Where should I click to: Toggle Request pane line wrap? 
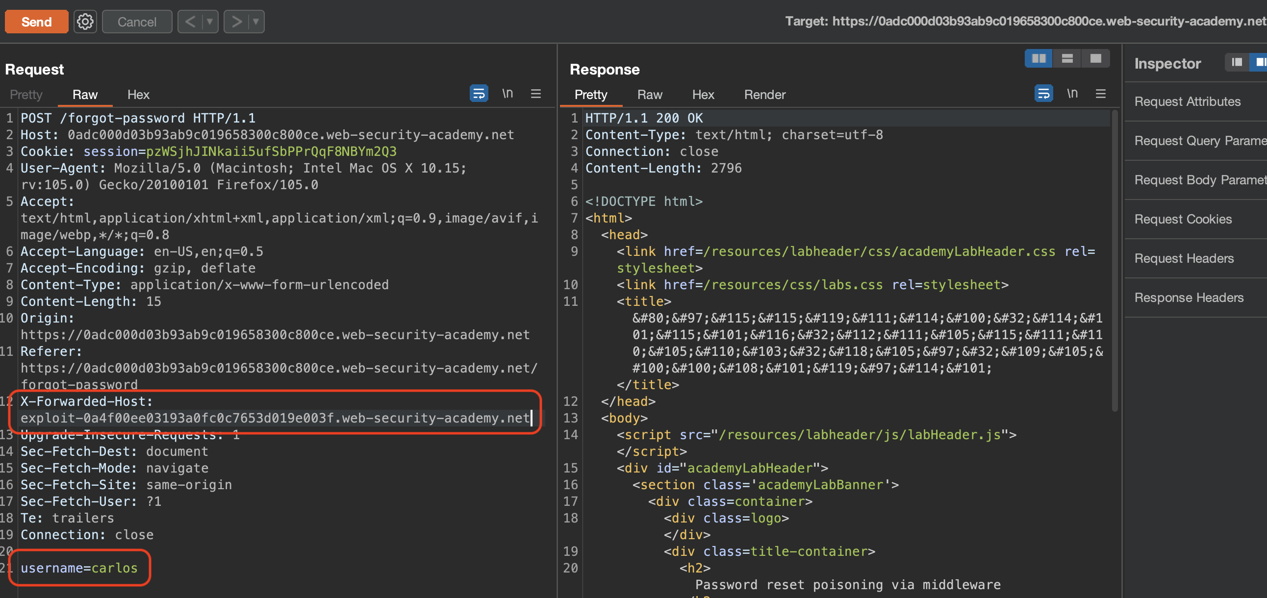[479, 94]
